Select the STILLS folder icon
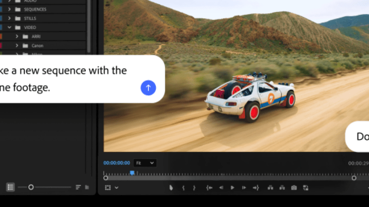Viewport: 369px width, 207px height. (x=18, y=18)
